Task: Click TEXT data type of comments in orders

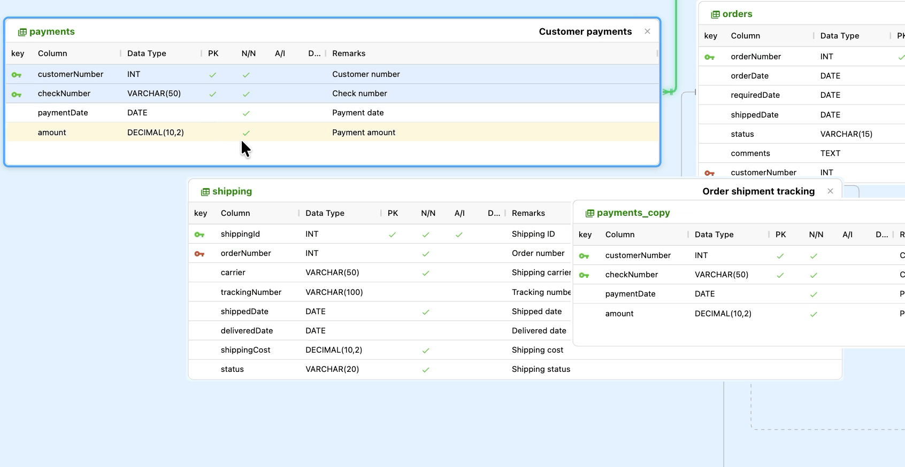Action: click(830, 153)
